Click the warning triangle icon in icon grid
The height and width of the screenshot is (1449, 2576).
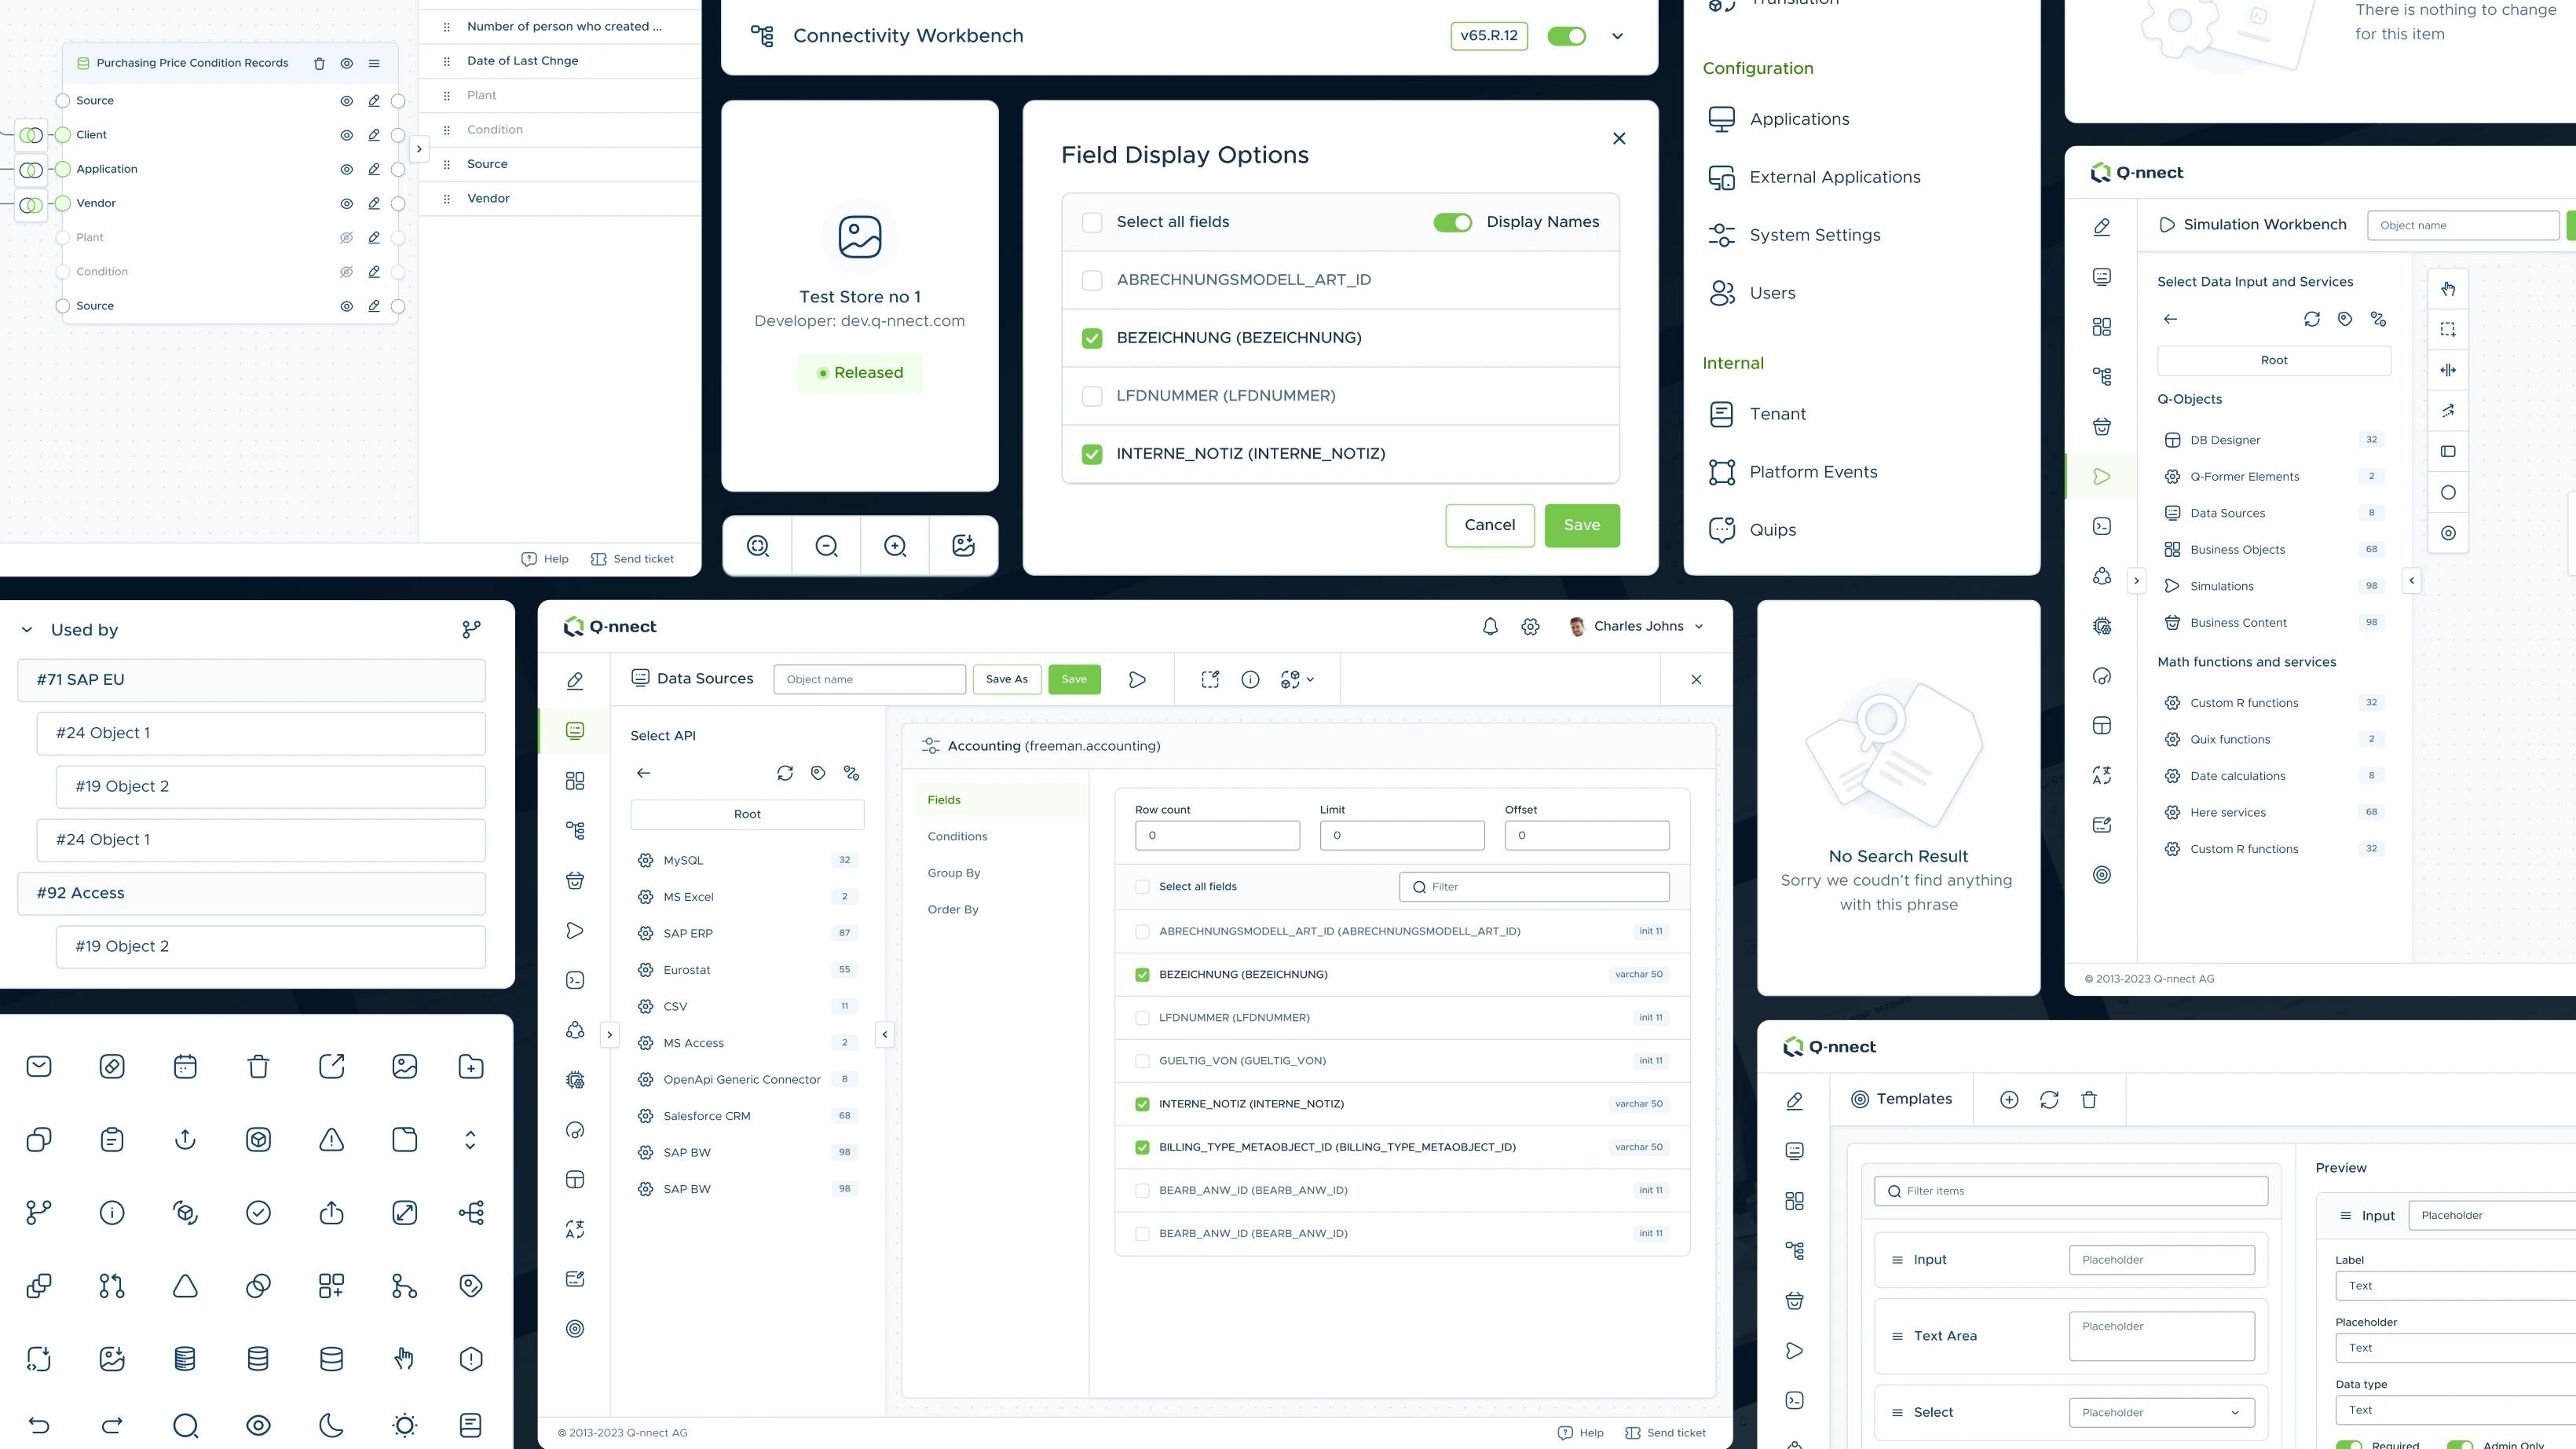click(331, 1140)
